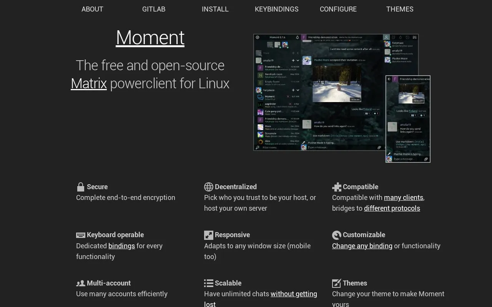Open the 'many clients' link
The width and height of the screenshot is (492, 307).
404,198
